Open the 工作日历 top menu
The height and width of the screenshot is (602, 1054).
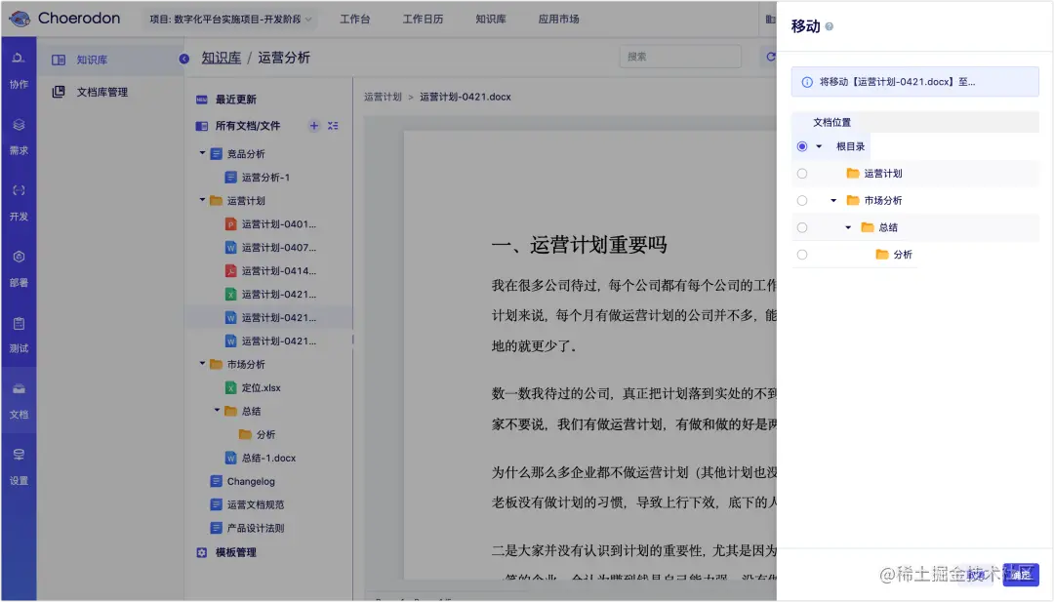(423, 20)
